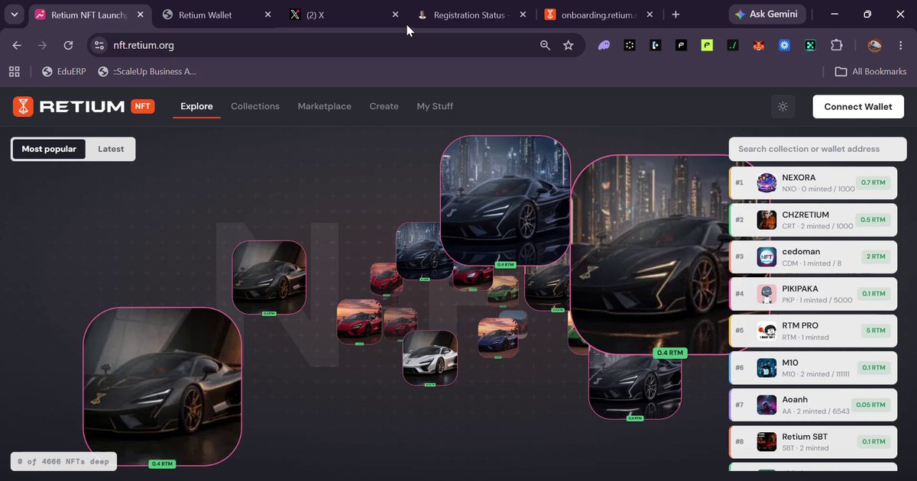Open the NEXORA collection row
The image size is (917, 481).
(813, 183)
